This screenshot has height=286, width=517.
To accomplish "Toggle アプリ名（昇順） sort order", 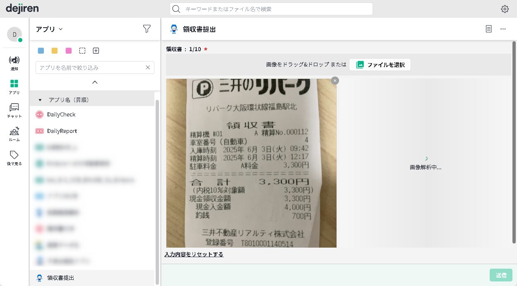I will 68,100.
